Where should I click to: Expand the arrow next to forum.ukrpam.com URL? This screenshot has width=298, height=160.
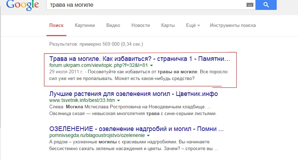coord(151,65)
